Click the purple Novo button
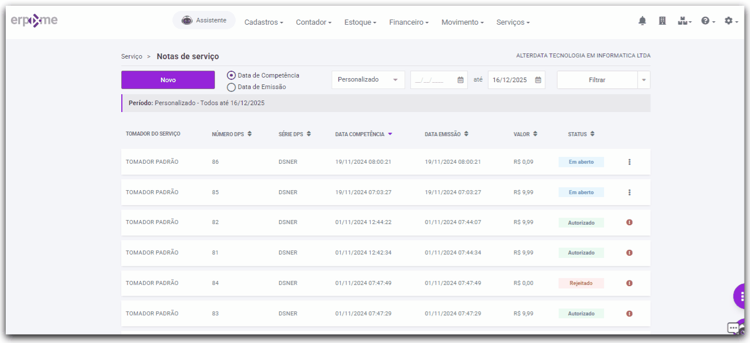750x343 pixels. click(168, 80)
